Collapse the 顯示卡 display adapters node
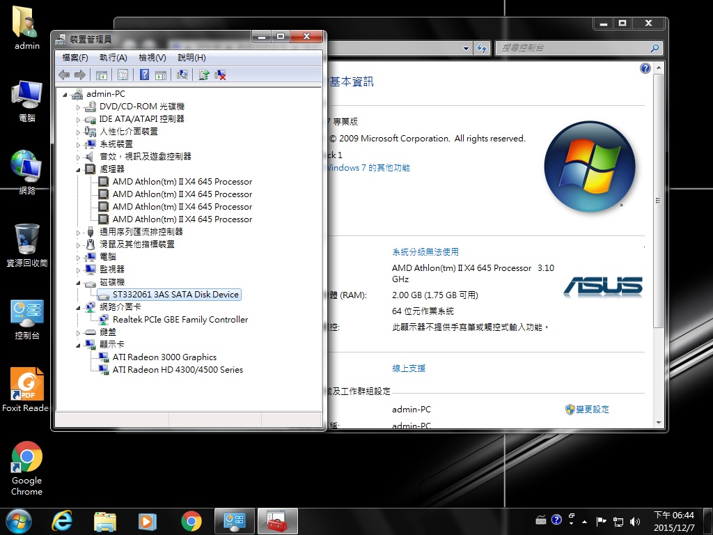713x535 pixels. (79, 345)
